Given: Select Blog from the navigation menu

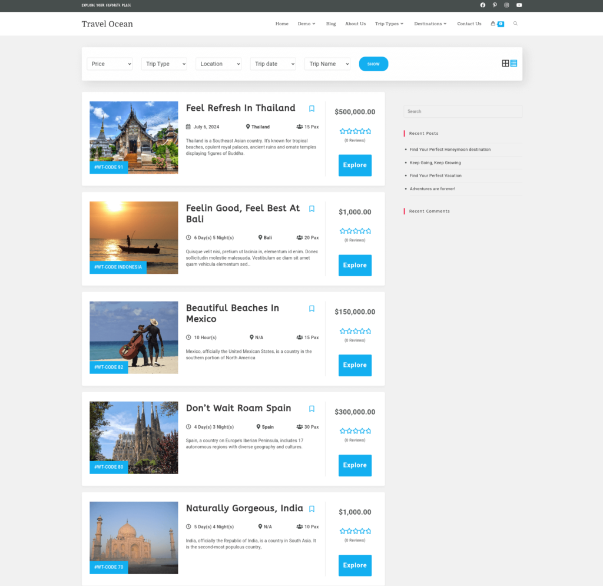Looking at the screenshot, I should point(330,24).
